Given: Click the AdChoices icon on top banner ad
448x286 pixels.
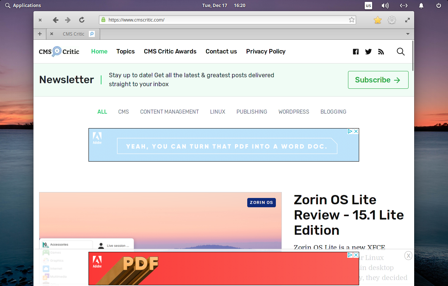Looking at the screenshot, I should [x=350, y=131].
